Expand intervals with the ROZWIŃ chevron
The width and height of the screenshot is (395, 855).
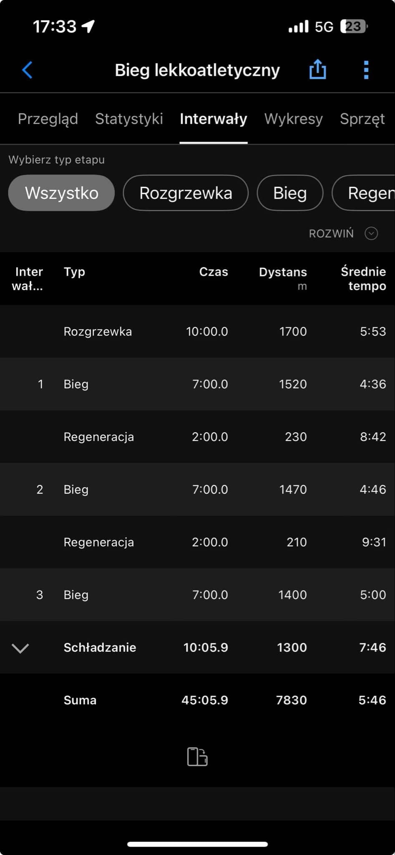[x=371, y=233]
